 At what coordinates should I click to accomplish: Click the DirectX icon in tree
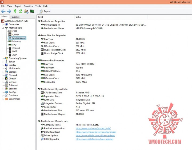(x=6, y=78)
